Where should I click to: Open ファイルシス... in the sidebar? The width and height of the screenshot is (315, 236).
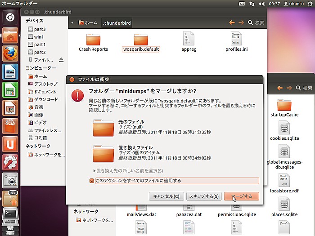(45, 130)
